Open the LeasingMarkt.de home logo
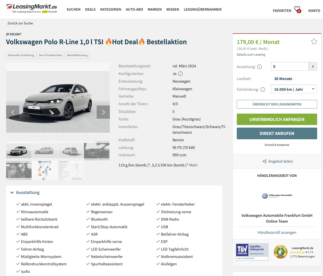Viewport: 323px width, 276px height. click(x=32, y=8)
